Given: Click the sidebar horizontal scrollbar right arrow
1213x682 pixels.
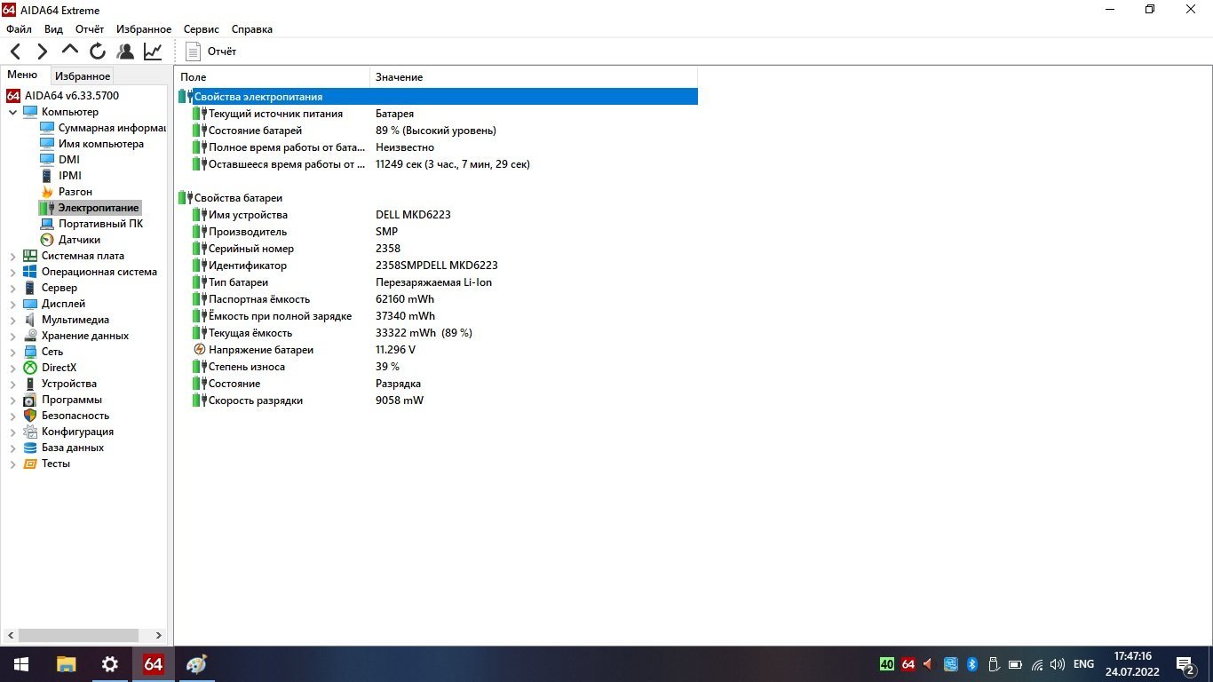Looking at the screenshot, I should (x=159, y=636).
